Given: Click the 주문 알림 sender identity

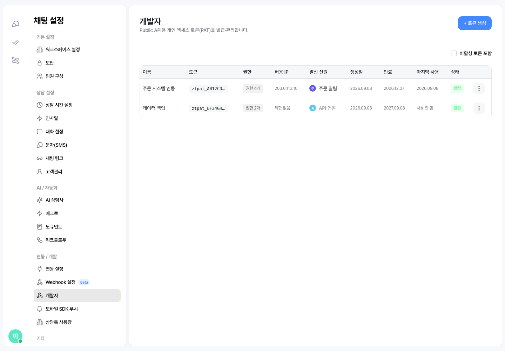Looking at the screenshot, I should (x=323, y=88).
